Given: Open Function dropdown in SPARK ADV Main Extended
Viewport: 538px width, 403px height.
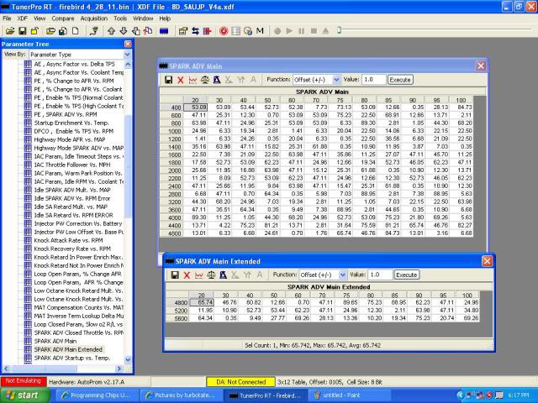Looking at the screenshot, I should 342,275.
